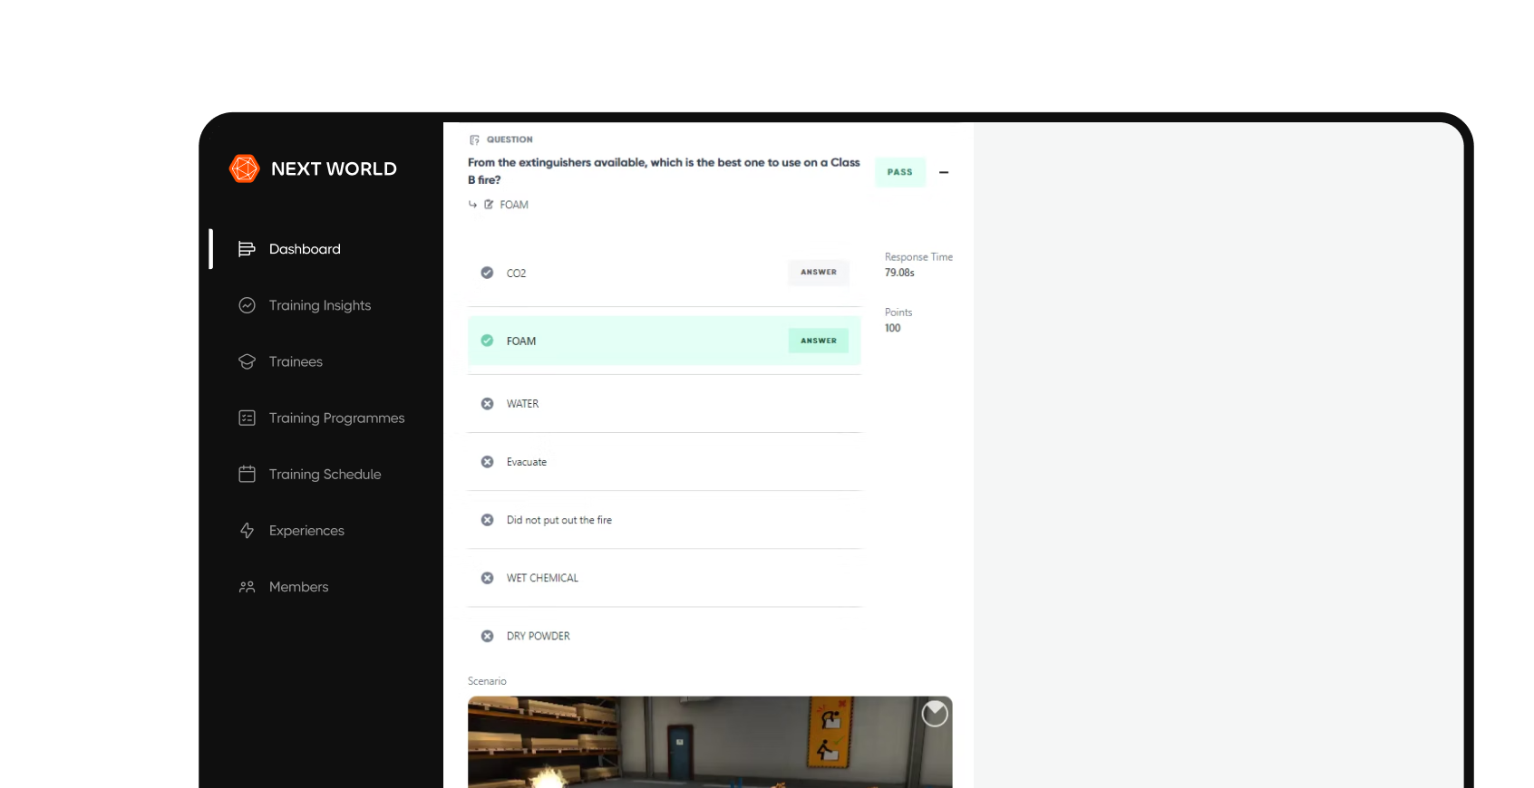Viewport: 1534px width, 788px height.
Task: Open Training Schedule section
Action: coord(325,474)
